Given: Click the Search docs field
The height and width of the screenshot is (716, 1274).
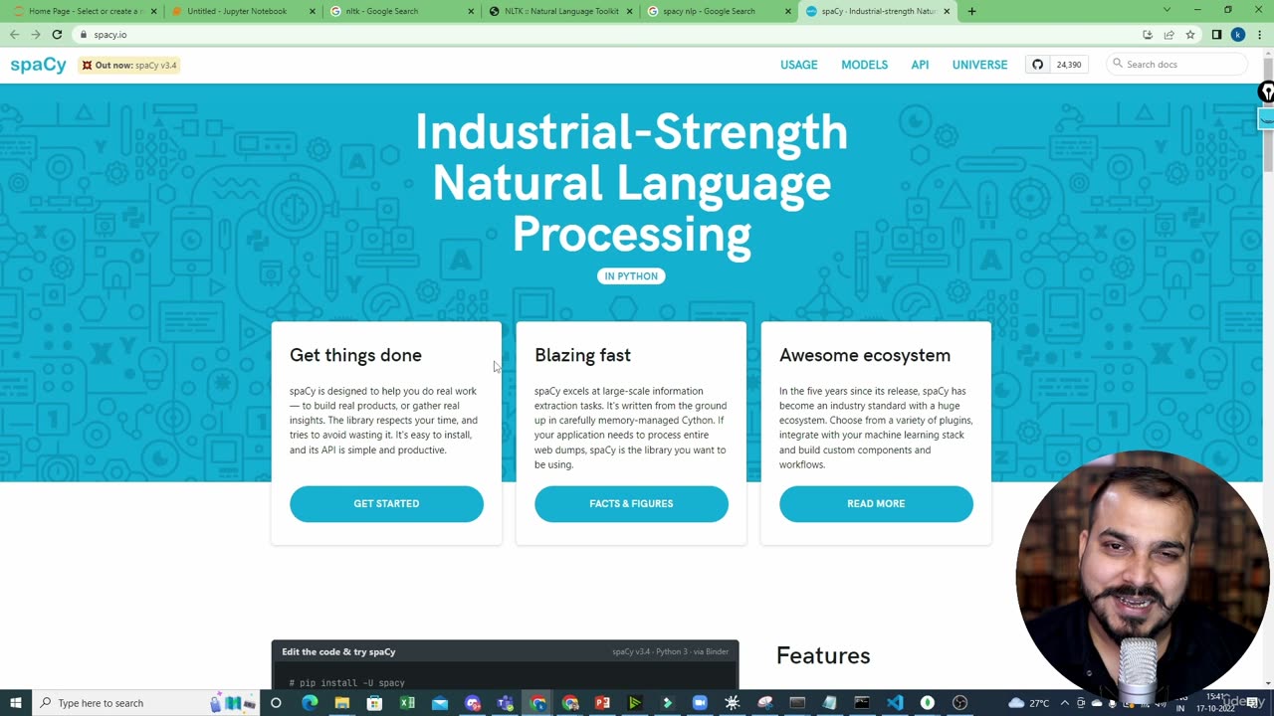Looking at the screenshot, I should click(x=1176, y=65).
